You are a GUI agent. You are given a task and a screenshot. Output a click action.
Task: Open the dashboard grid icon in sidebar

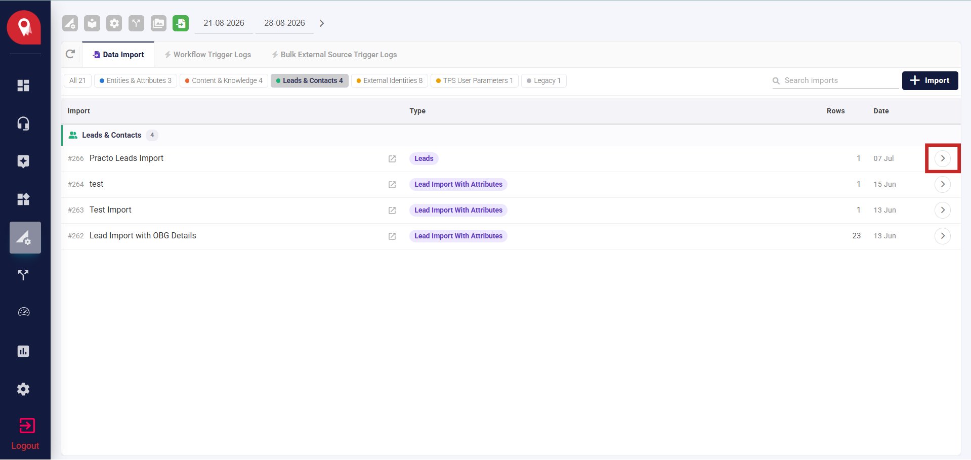coord(23,86)
